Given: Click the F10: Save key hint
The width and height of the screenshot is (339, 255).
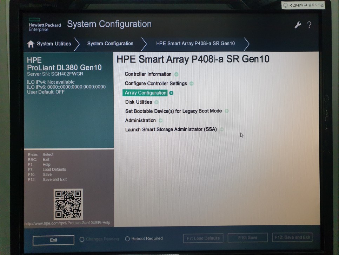Looking at the screenshot, I should (x=40, y=174).
